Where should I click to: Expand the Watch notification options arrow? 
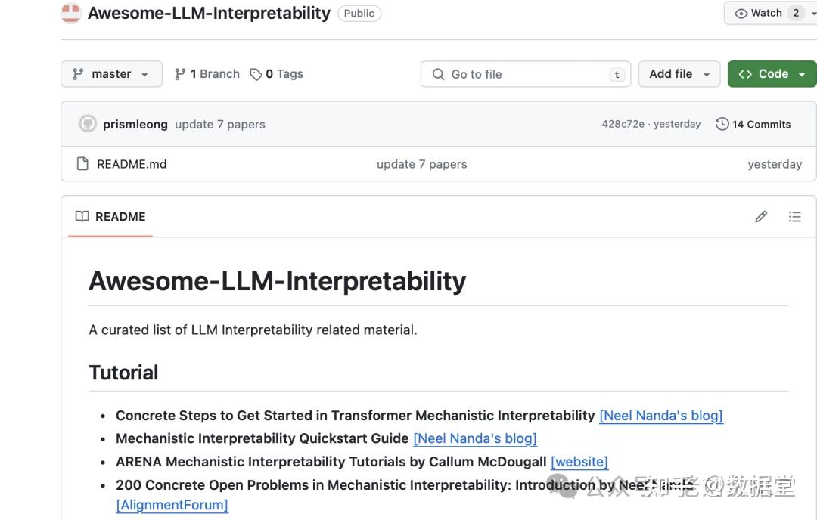click(x=814, y=13)
